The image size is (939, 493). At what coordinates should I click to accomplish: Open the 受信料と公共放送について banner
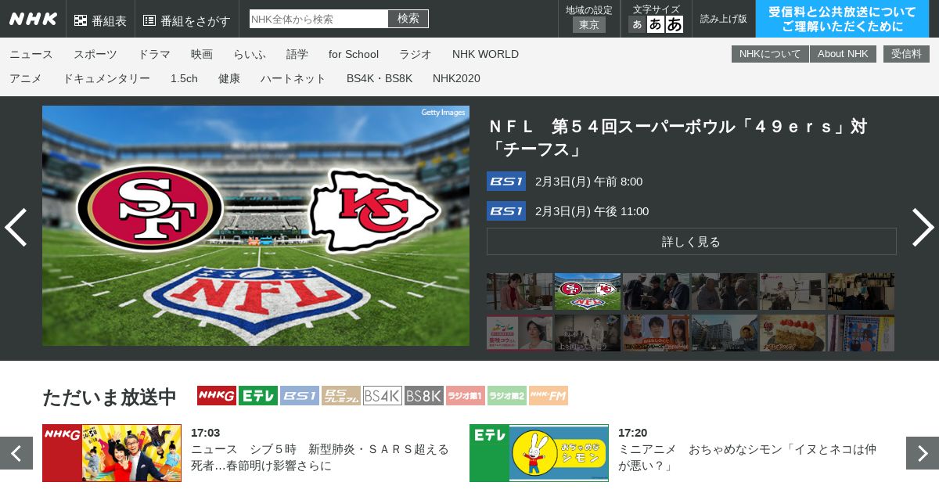click(842, 19)
